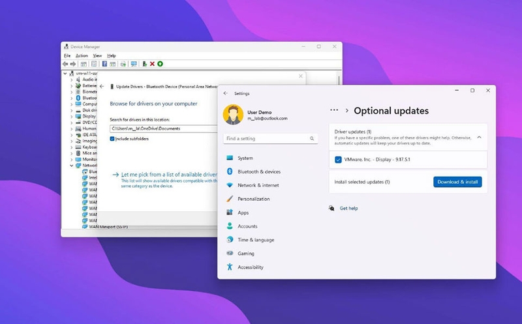Open Action menu in Device Manager

(x=82, y=55)
